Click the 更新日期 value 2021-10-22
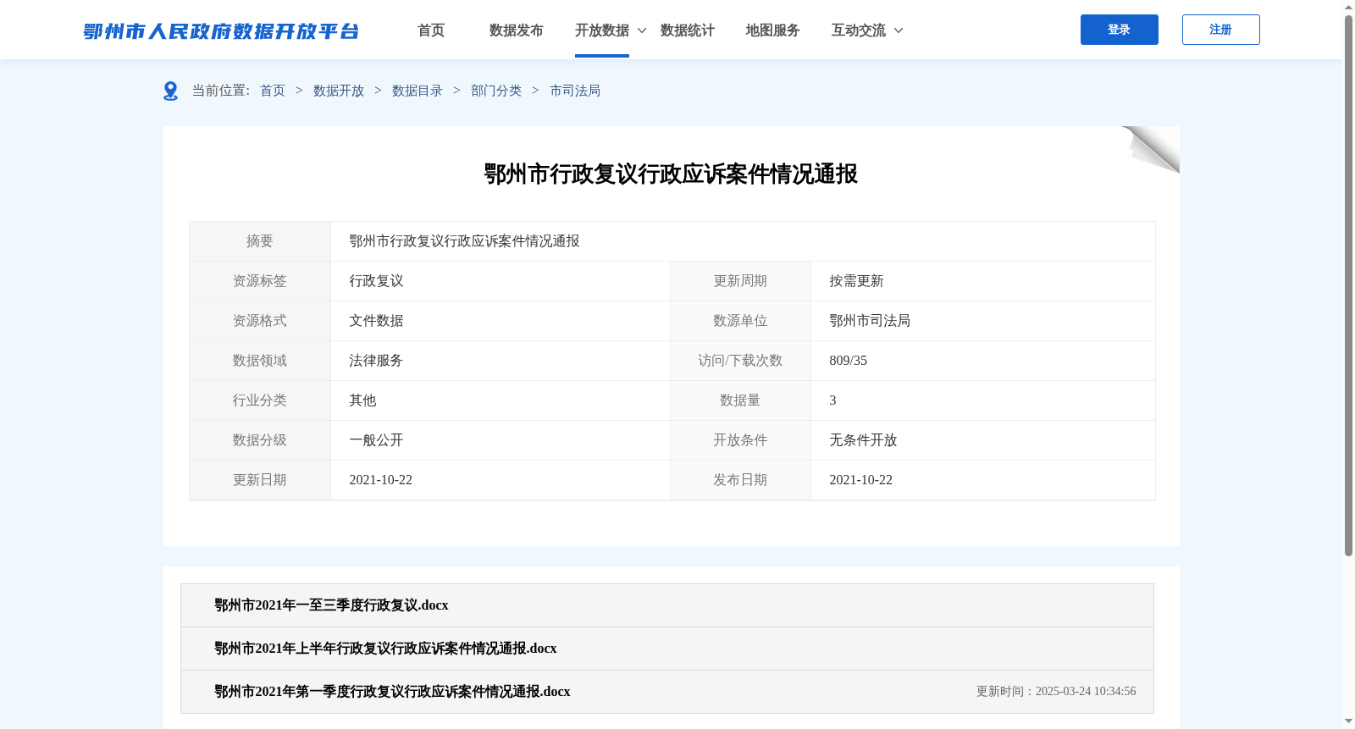Viewport: 1355px width, 729px height. 380,480
